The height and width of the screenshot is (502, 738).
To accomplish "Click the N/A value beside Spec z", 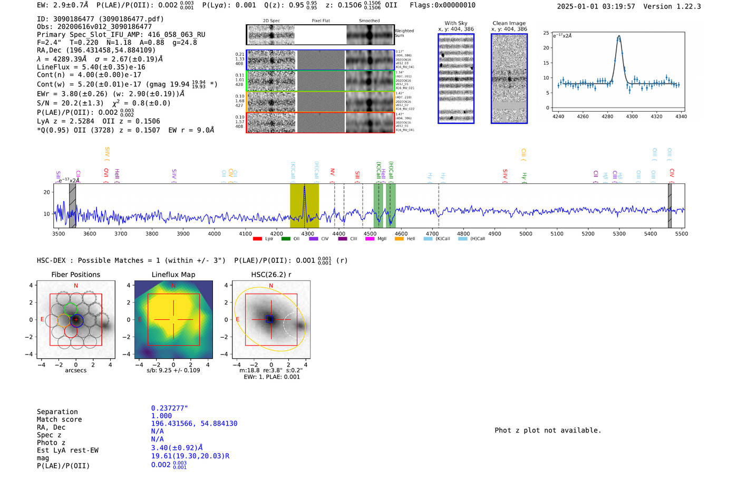I will [x=157, y=431].
